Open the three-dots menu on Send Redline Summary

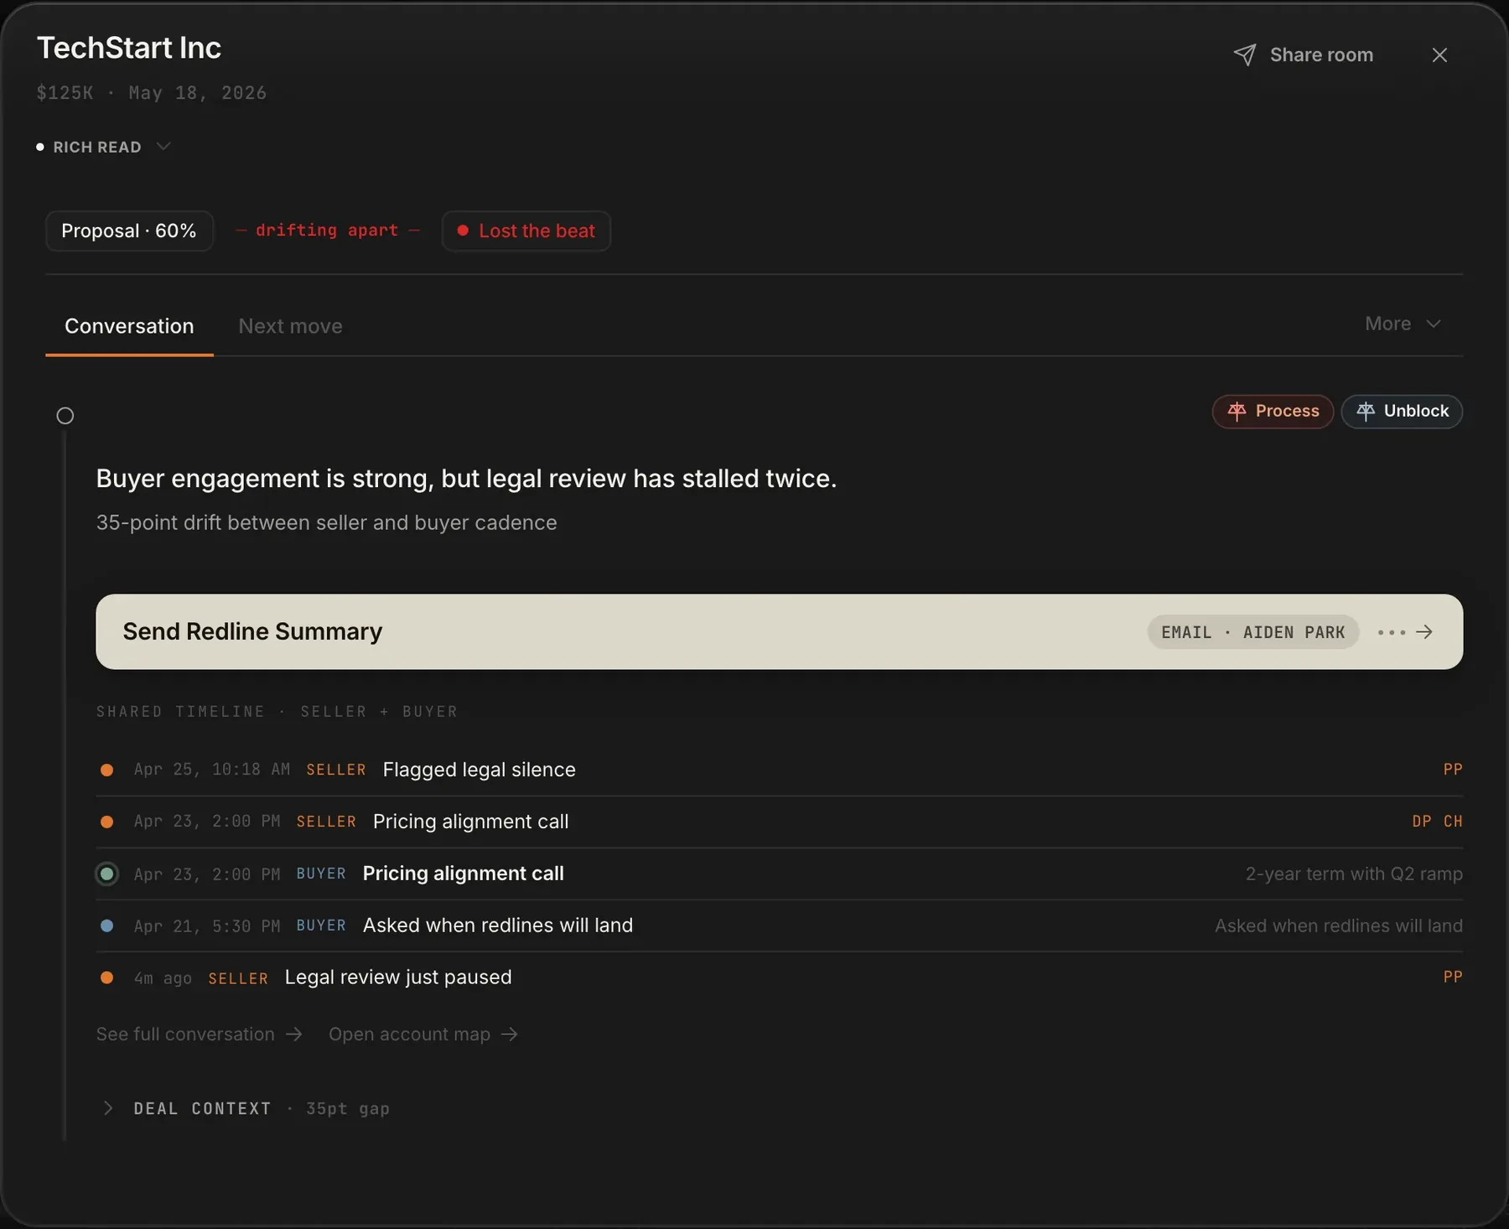[1391, 632]
